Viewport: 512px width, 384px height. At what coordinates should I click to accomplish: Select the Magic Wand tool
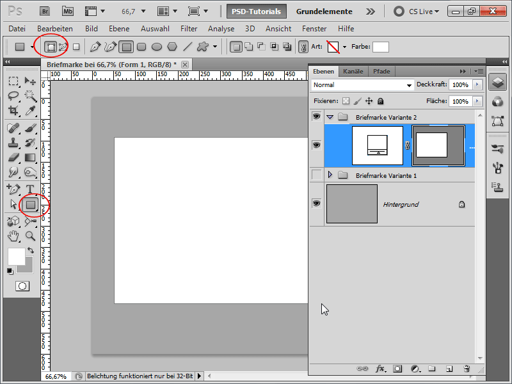(x=30, y=95)
